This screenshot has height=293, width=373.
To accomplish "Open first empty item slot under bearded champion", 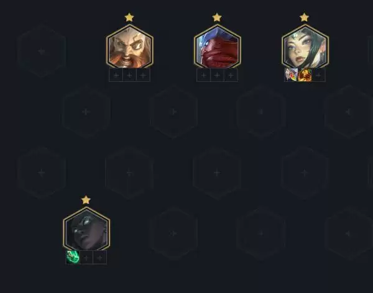I will click(x=116, y=75).
